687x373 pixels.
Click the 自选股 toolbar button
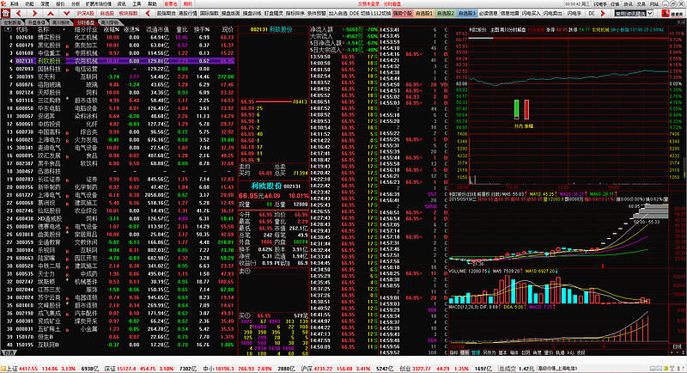106,14
